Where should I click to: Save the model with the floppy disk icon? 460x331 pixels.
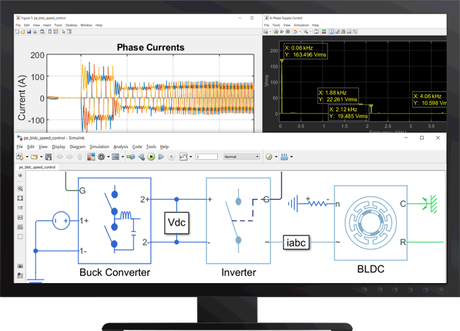pyautogui.click(x=48, y=157)
